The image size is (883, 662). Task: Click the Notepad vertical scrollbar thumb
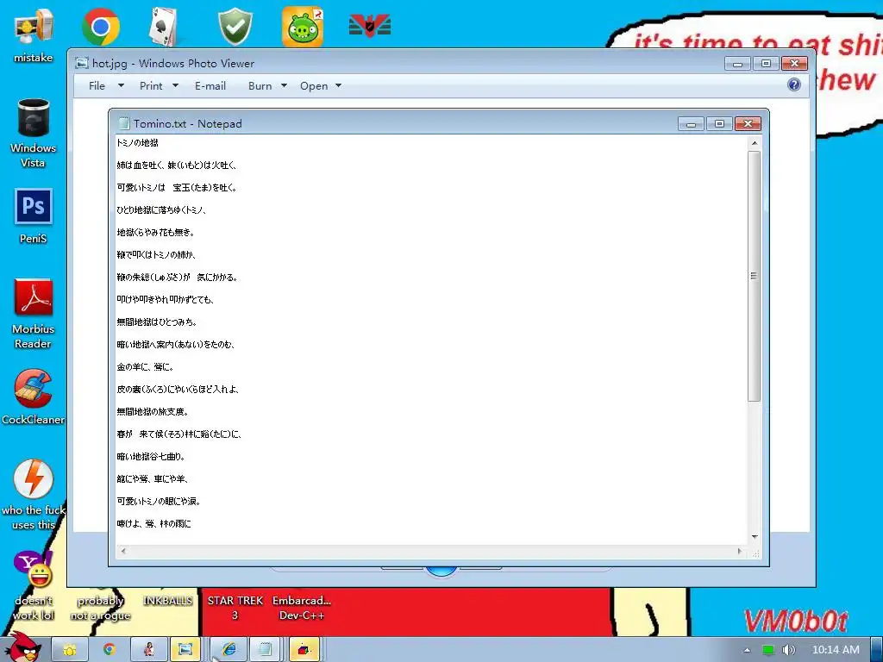click(754, 276)
